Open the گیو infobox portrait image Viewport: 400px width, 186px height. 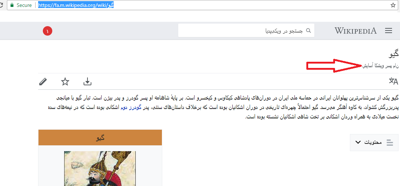[100, 169]
